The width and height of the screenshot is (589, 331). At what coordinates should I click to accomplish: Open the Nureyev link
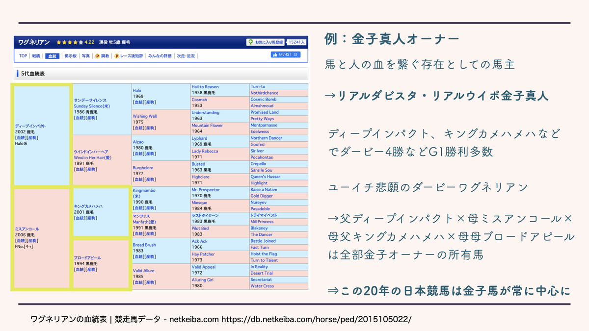(258, 203)
